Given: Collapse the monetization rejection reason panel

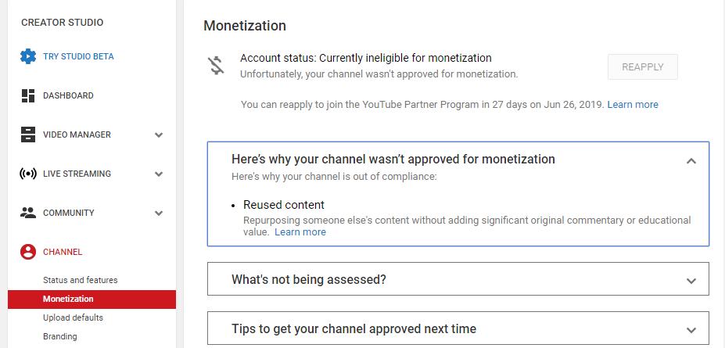Looking at the screenshot, I should click(x=691, y=161).
